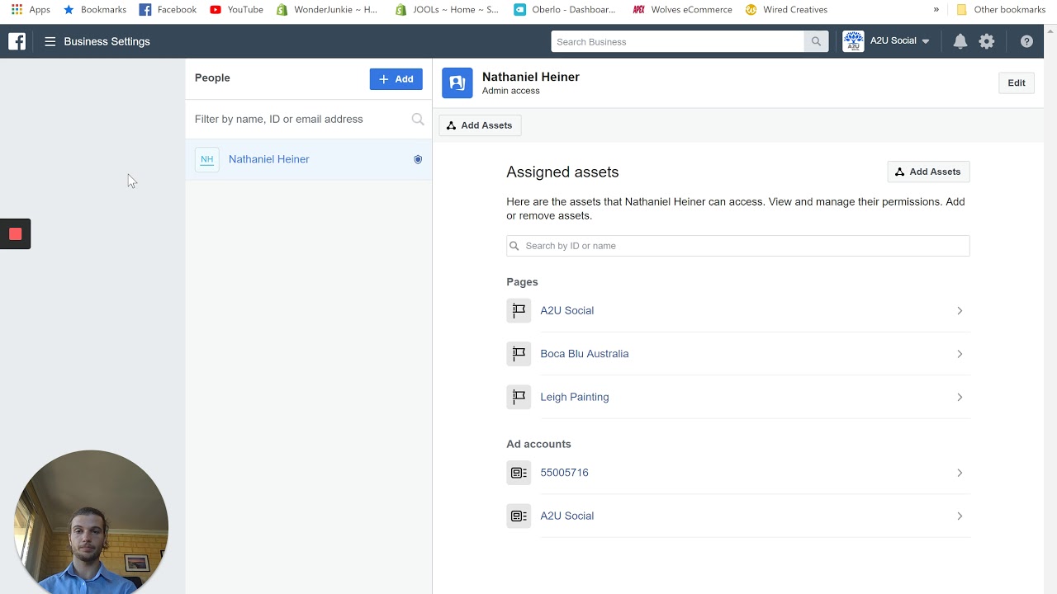Expand the A2U Social ad account chevron
This screenshot has height=594, width=1057.
(960, 516)
